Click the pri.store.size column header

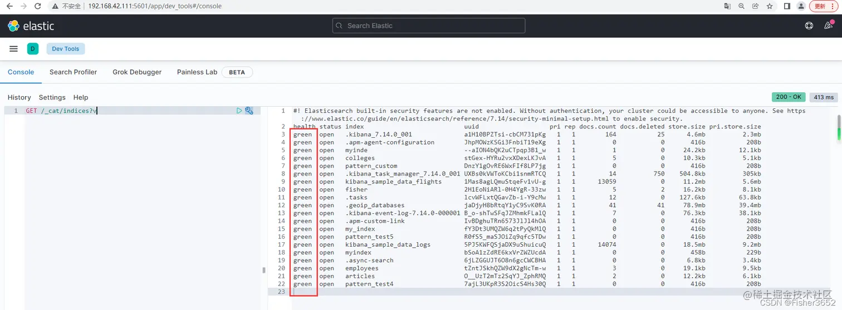tap(735, 127)
